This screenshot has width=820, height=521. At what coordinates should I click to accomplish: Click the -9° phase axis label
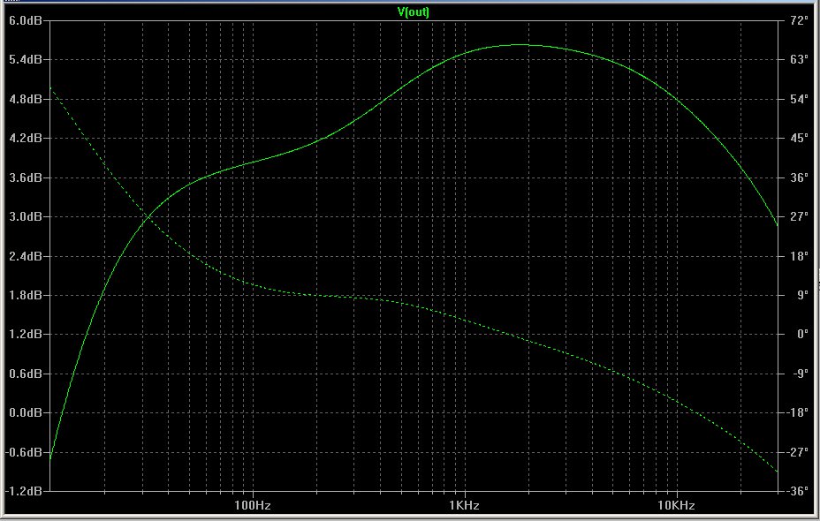click(x=801, y=374)
